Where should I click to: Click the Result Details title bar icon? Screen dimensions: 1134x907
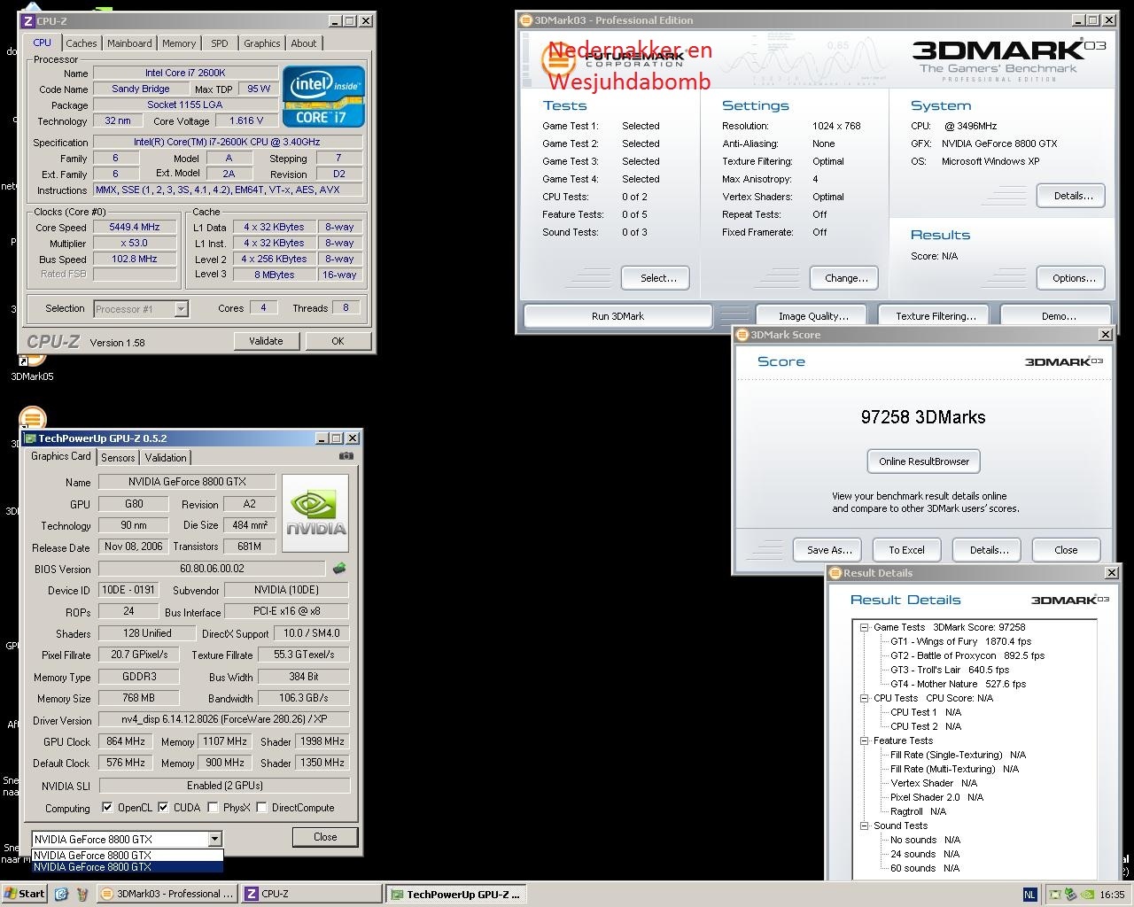835,573
